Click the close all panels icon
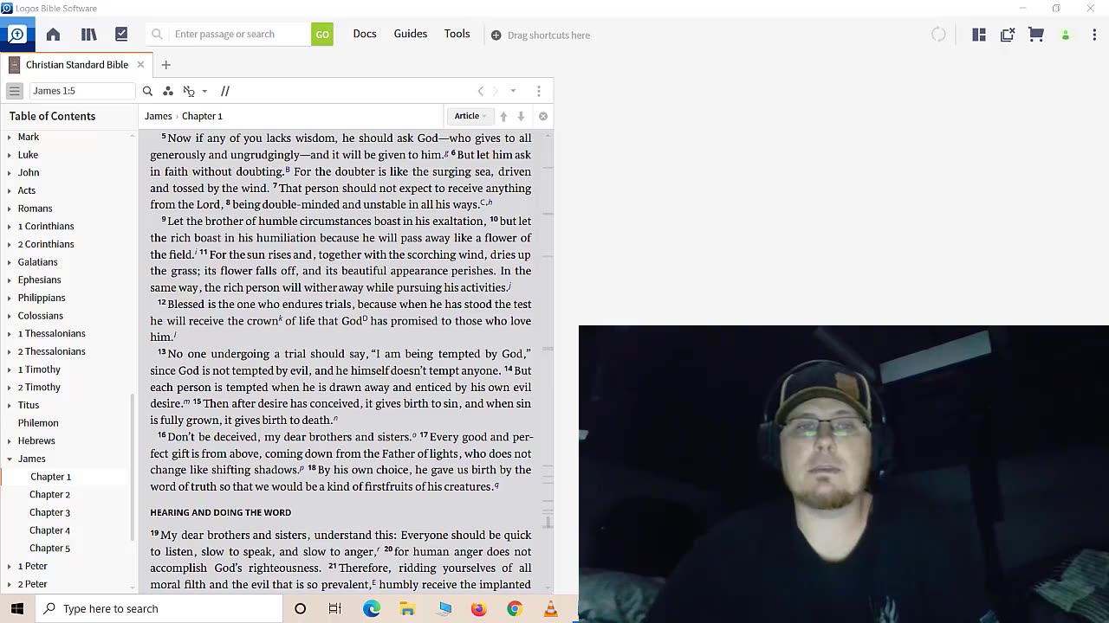 tap(1008, 35)
